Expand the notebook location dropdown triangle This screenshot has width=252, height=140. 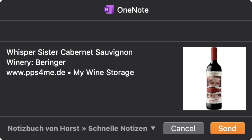pyautogui.click(x=153, y=128)
